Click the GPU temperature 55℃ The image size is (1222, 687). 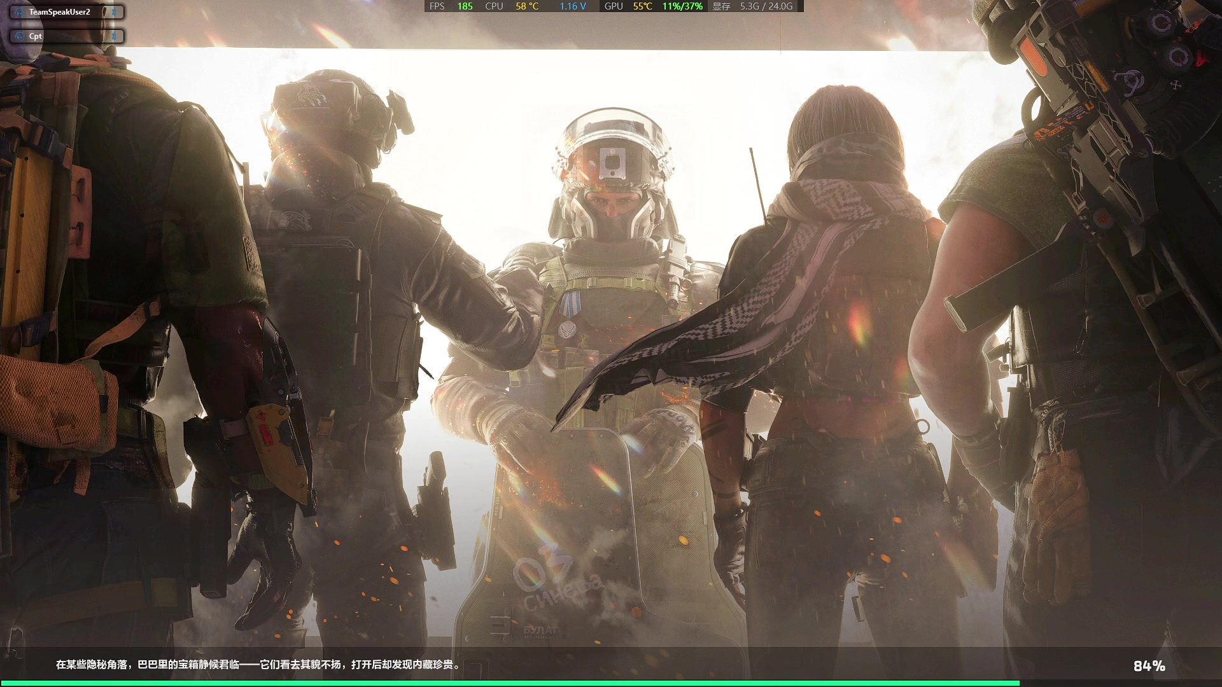tap(643, 6)
